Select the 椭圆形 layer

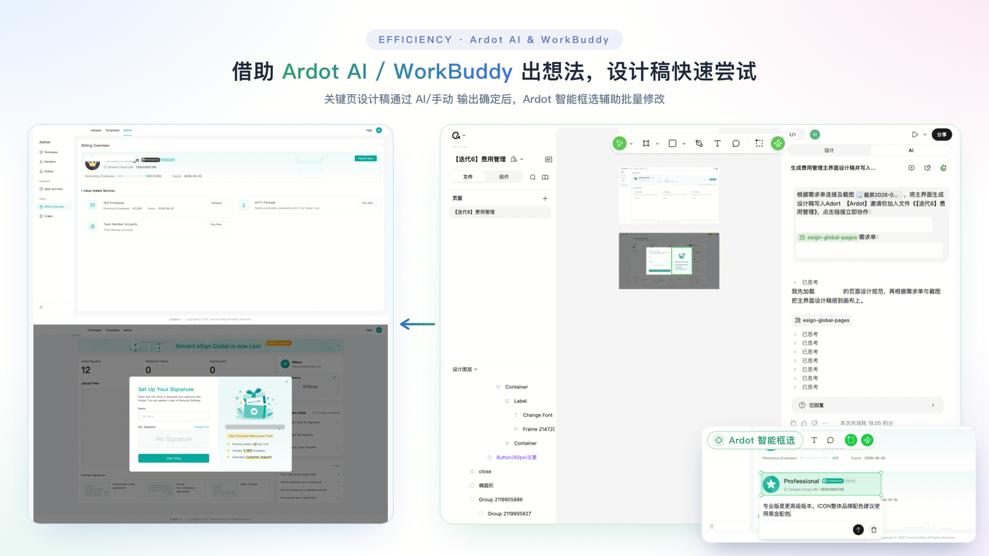[486, 486]
